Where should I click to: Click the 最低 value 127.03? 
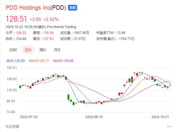[48, 39]
